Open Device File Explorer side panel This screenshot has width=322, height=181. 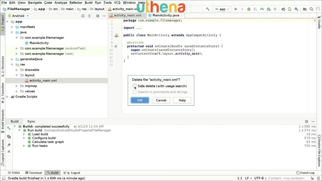(319, 150)
